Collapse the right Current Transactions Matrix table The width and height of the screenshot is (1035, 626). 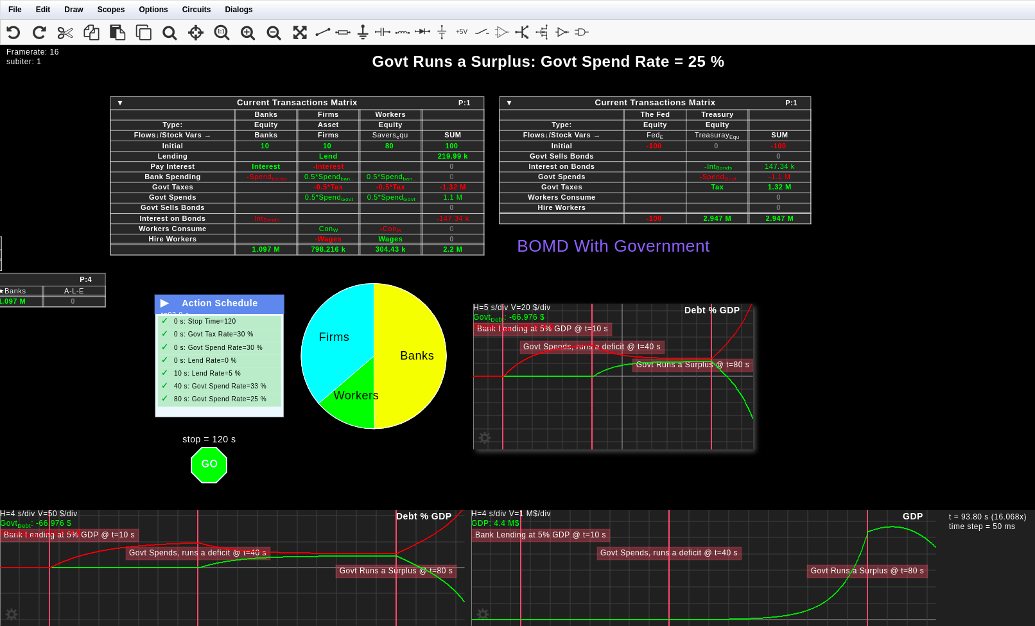pos(509,103)
